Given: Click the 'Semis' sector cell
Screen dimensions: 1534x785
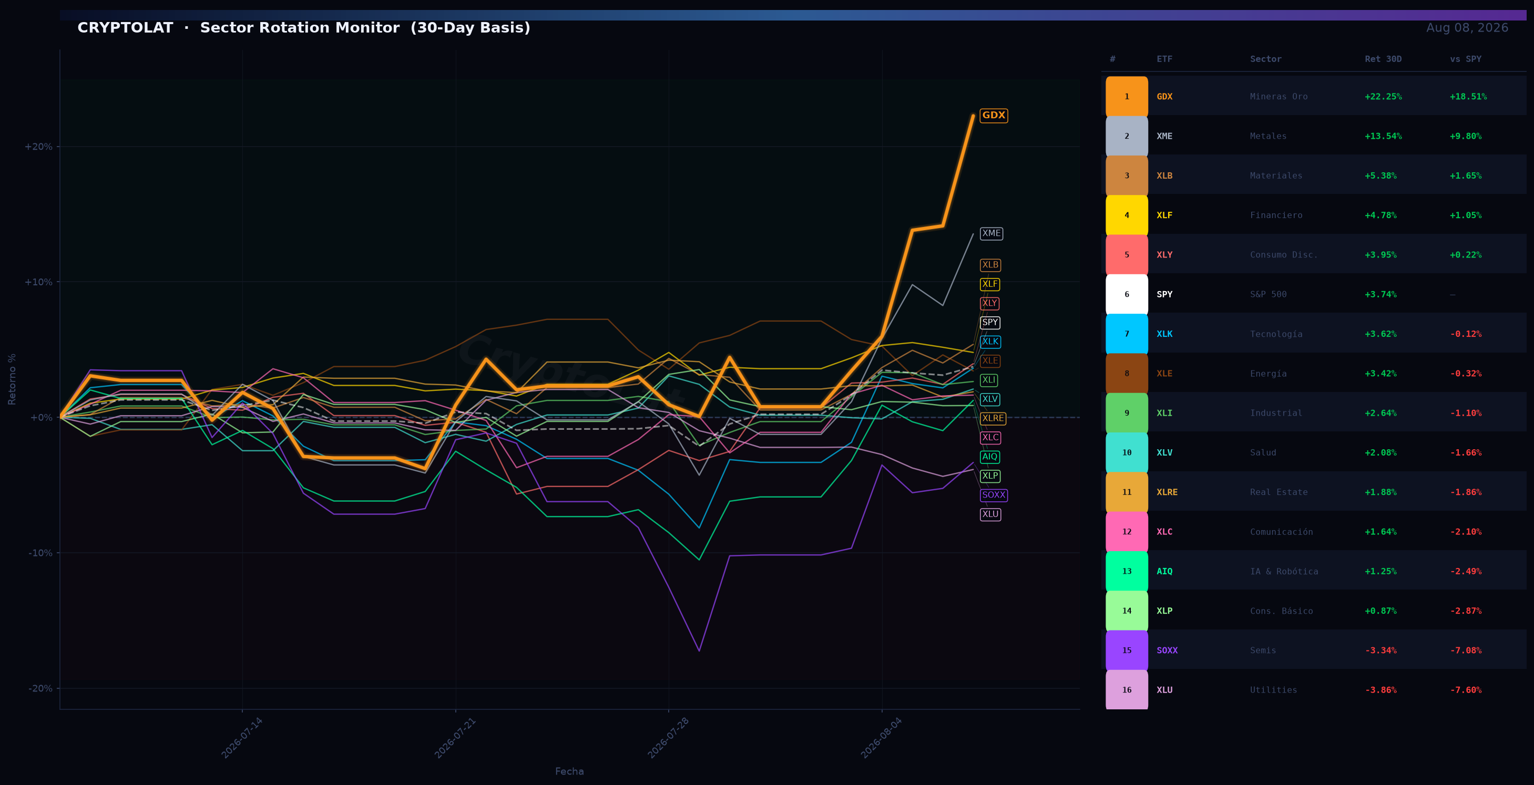Looking at the screenshot, I should click(x=1263, y=650).
